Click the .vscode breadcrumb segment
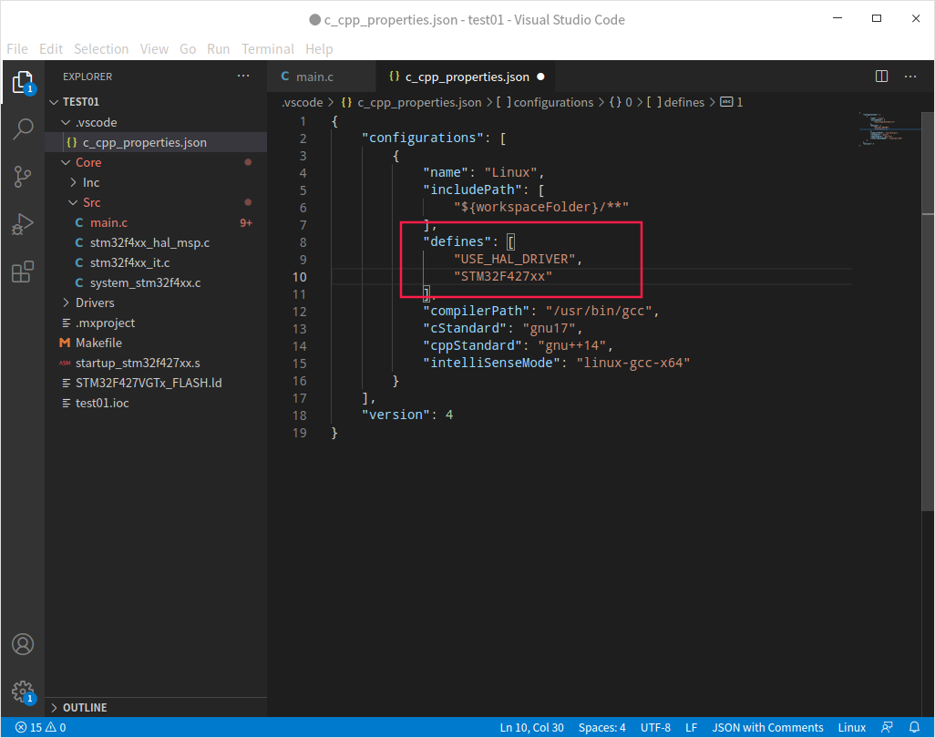935x738 pixels. [x=303, y=103]
